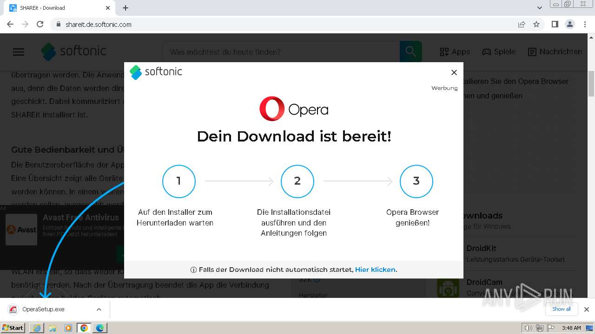This screenshot has height=334, width=595.
Task: Click the 'Werbung' label
Action: [x=444, y=88]
